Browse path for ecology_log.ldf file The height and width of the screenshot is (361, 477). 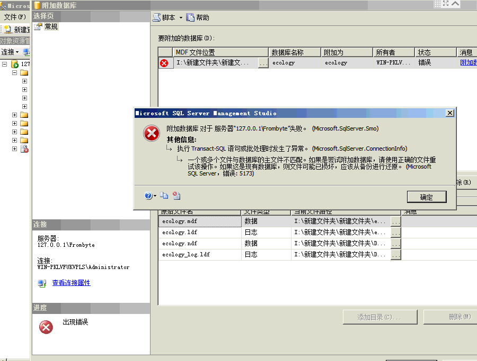396,255
